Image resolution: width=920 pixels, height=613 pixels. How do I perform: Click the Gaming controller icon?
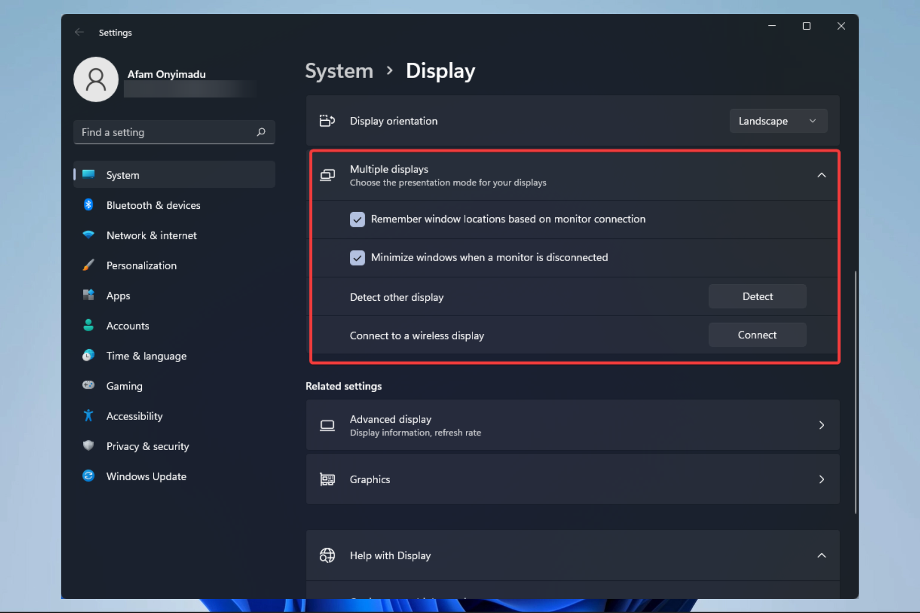click(88, 385)
